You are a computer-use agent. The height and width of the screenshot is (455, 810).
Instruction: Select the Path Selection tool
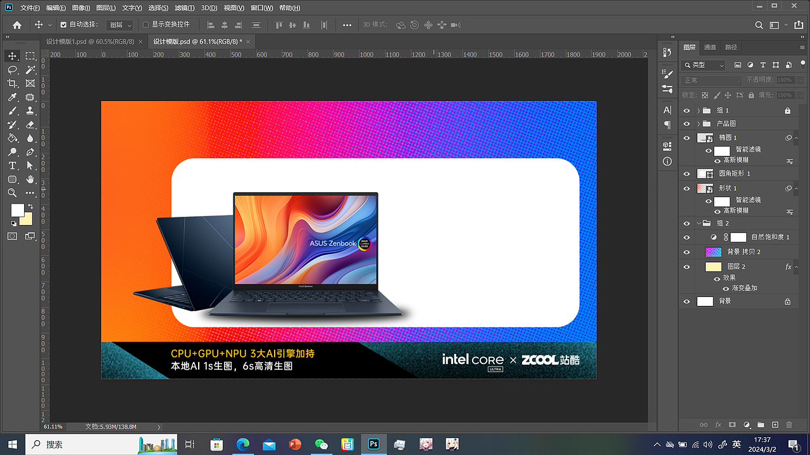[30, 166]
